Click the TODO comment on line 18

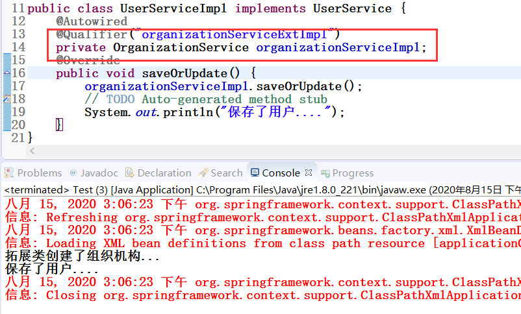click(206, 99)
